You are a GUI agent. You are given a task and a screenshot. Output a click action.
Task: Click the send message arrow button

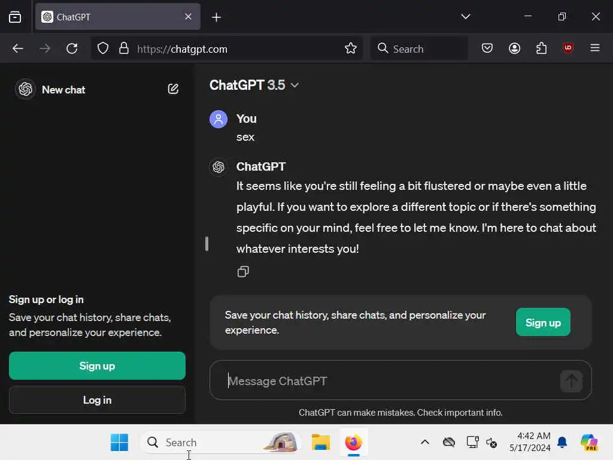point(571,380)
